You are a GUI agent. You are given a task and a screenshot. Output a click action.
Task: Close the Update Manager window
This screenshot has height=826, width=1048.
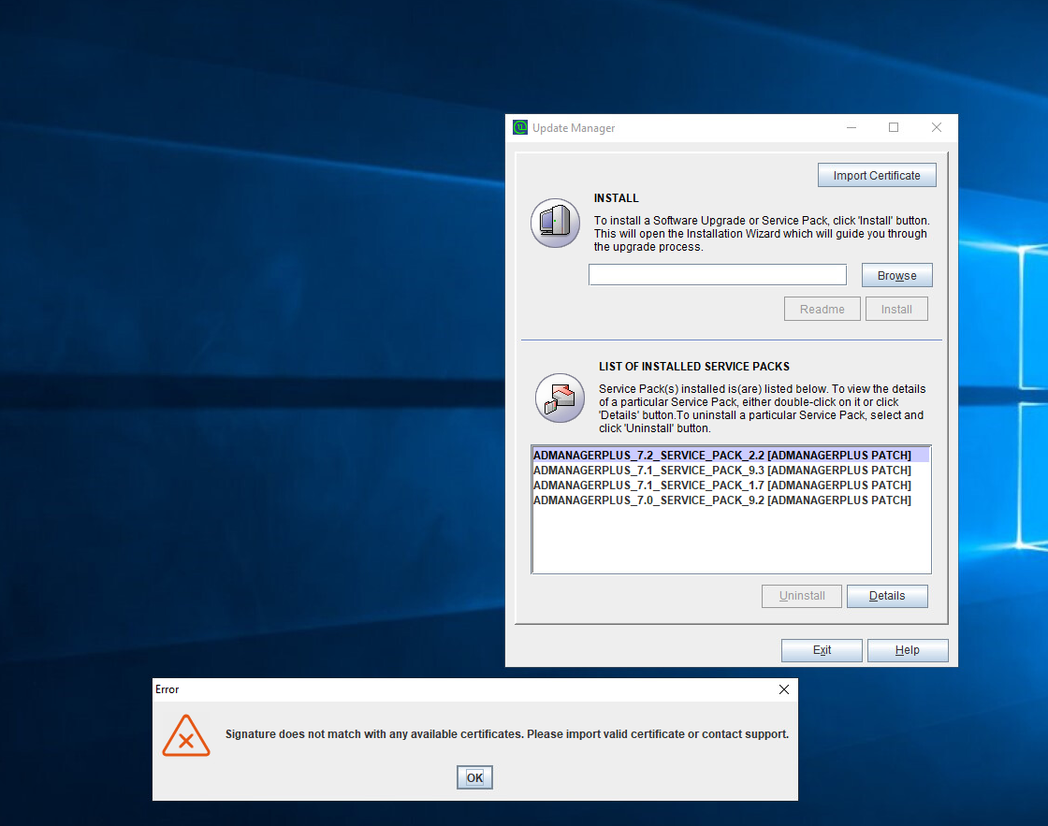click(x=937, y=127)
